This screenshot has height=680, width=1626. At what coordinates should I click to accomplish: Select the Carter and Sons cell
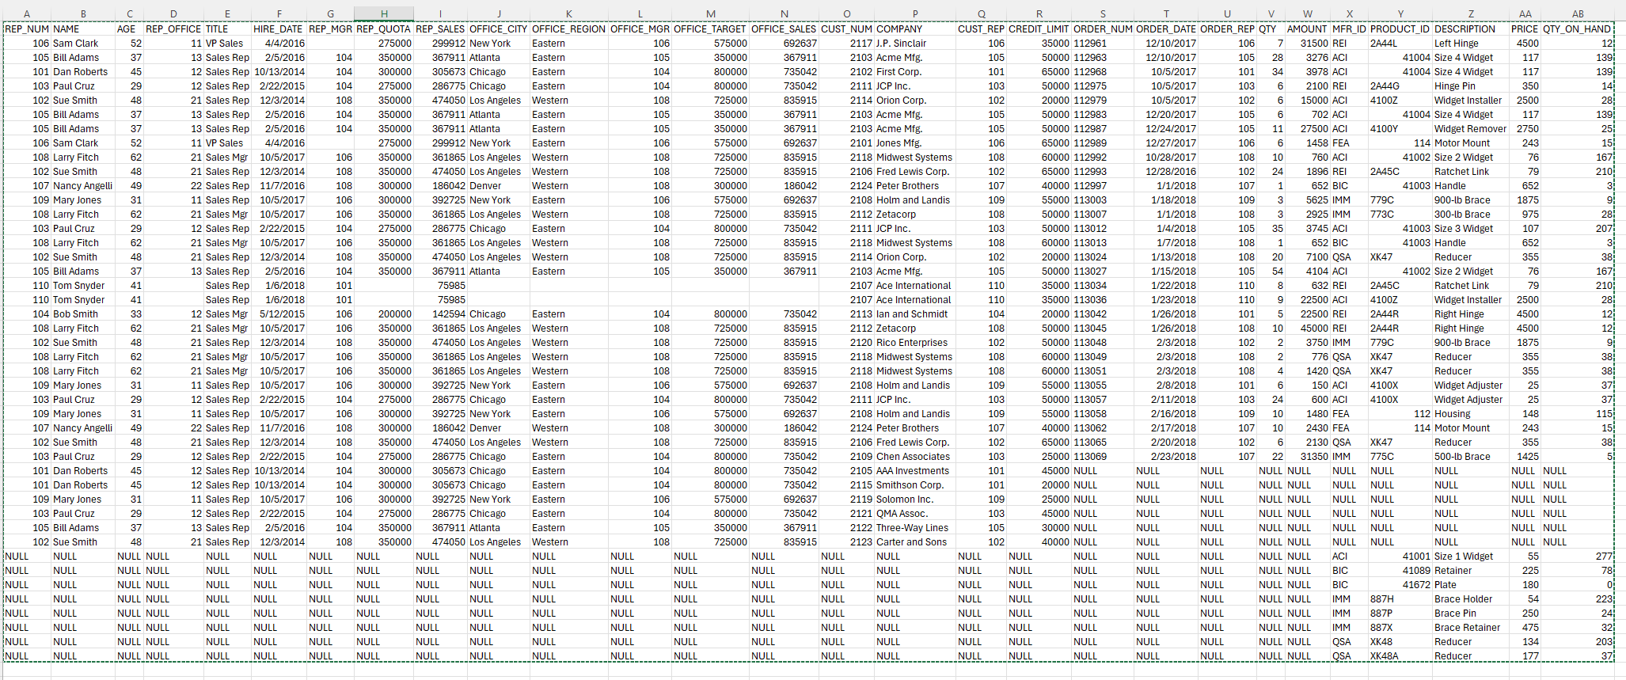914,541
